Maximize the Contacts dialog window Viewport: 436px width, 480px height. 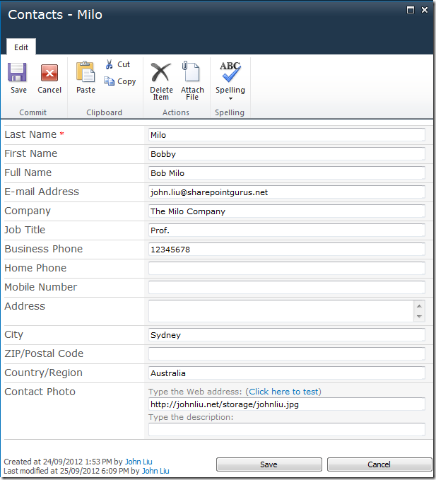410,10
